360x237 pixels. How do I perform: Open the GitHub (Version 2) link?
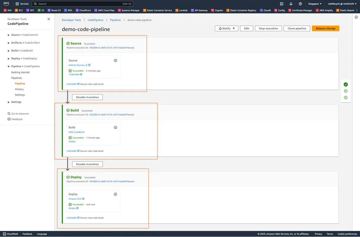[x=79, y=65]
